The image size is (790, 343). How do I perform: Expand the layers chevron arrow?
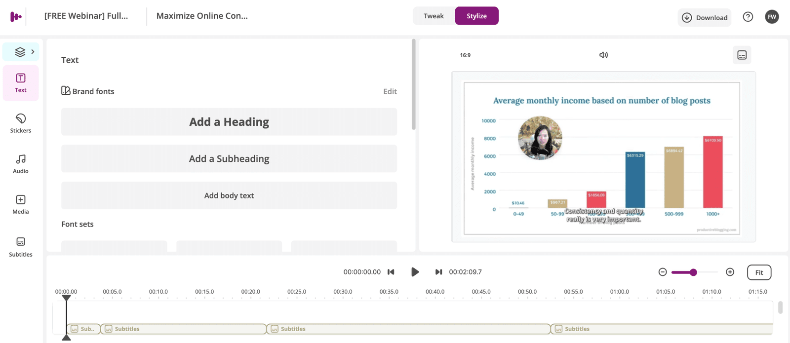click(33, 52)
